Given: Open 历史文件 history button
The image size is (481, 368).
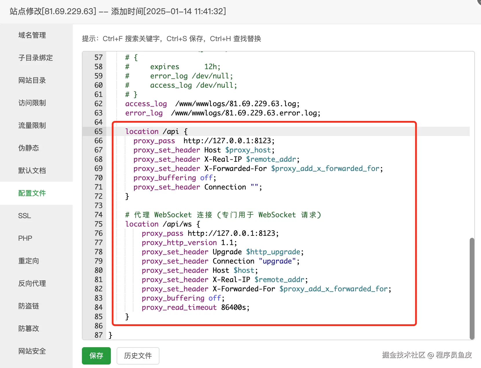Looking at the screenshot, I should [138, 356].
